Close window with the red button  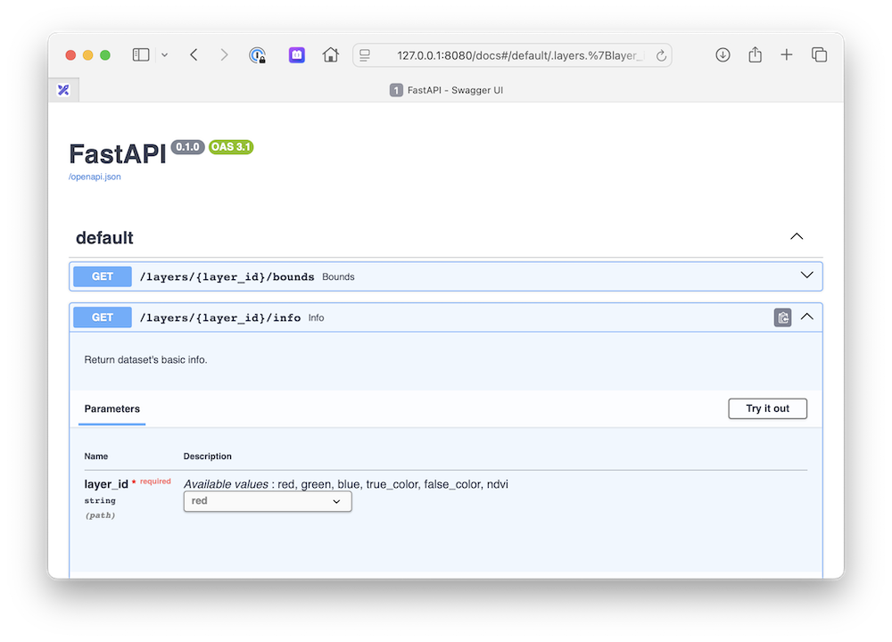(70, 55)
